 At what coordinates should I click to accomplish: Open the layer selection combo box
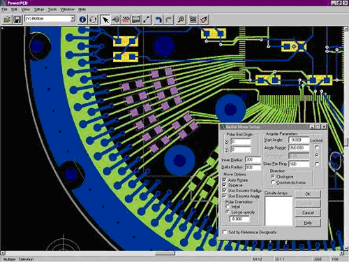click(x=50, y=18)
